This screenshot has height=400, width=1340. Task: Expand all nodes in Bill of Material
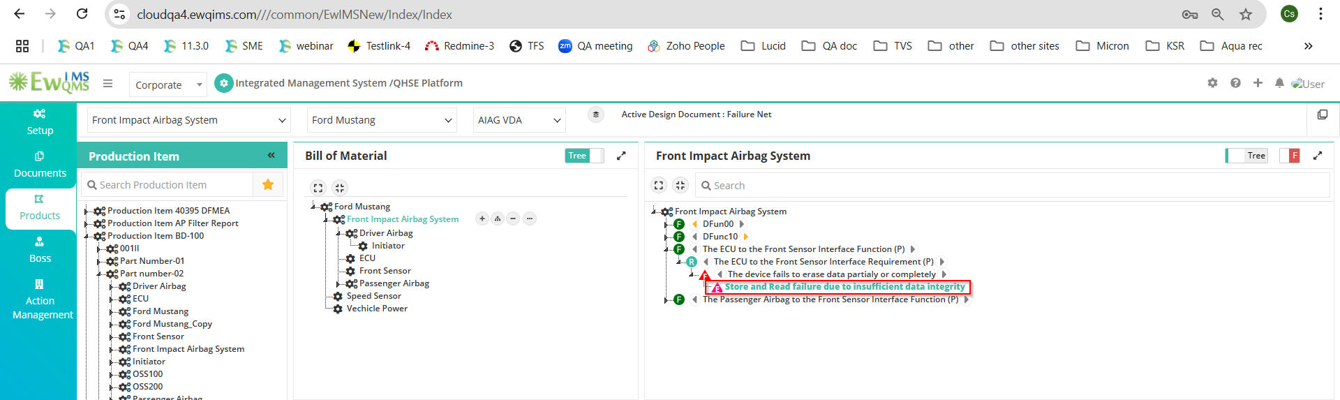[x=318, y=188]
